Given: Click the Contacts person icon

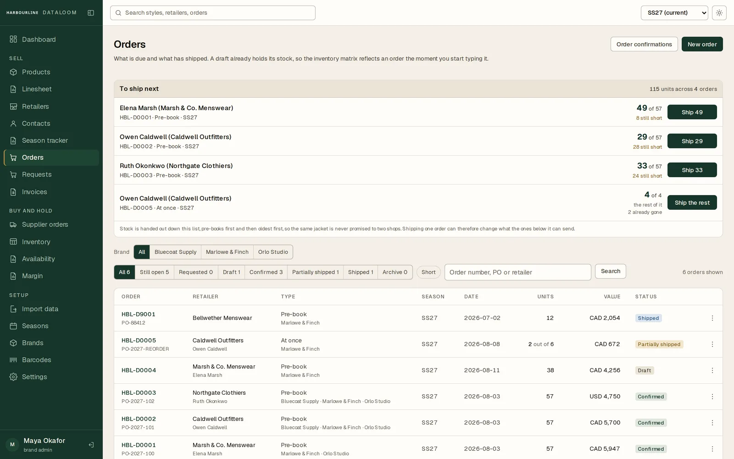Looking at the screenshot, I should coord(13,123).
